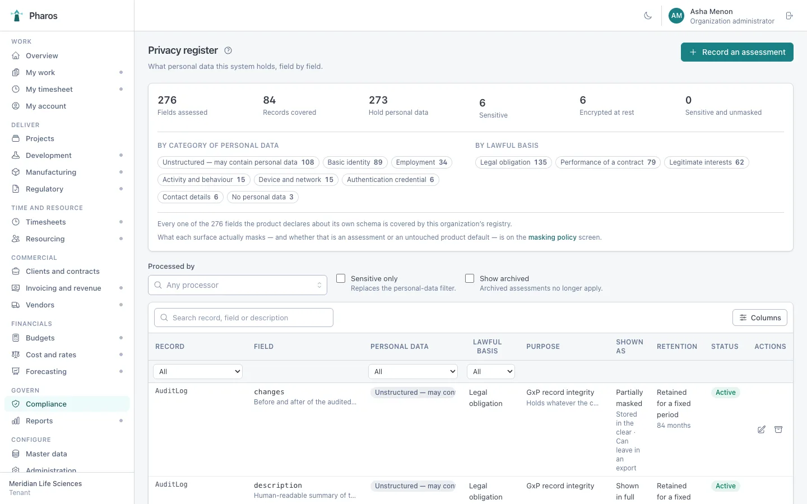The height and width of the screenshot is (504, 807).
Task: Click the Reports bar chart icon
Action: pos(16,421)
